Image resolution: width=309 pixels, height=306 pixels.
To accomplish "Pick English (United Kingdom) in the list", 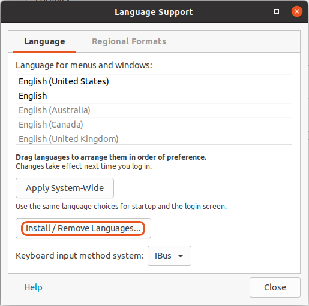I will (154, 138).
